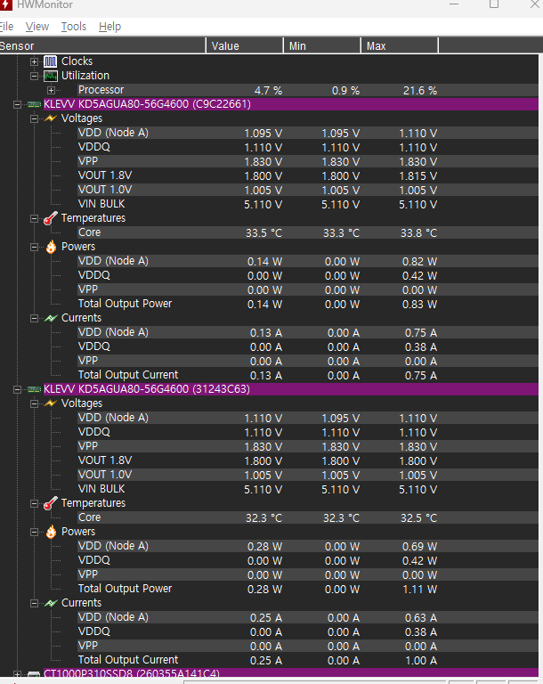Collapse Voltages under KLEVV 31243C63
Viewport: 543px width, 684px height.
click(34, 403)
